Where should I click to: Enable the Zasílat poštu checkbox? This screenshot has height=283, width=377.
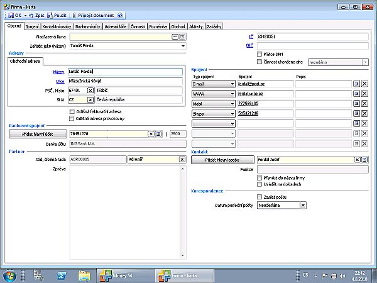pos(259,197)
